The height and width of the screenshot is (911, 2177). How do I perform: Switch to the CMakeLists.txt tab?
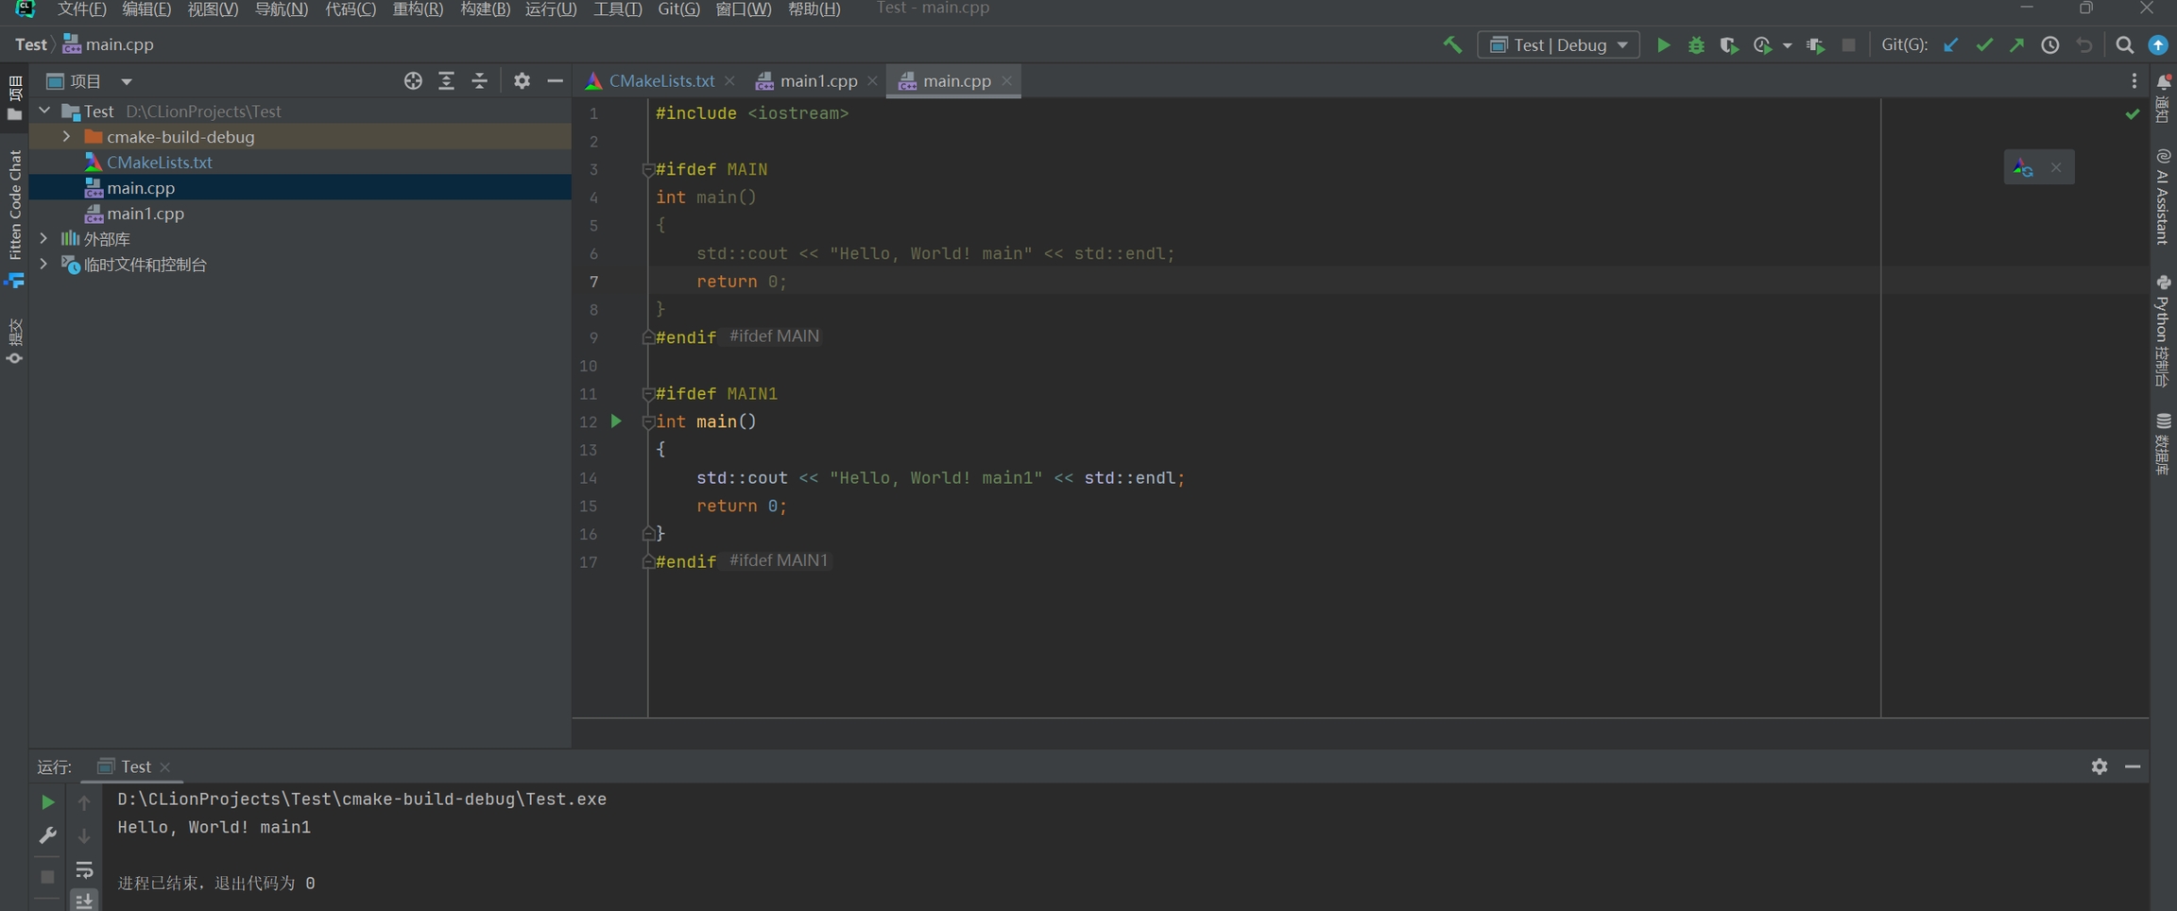click(660, 81)
